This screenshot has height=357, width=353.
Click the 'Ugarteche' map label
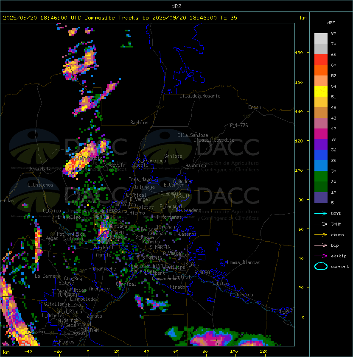(x=105, y=269)
